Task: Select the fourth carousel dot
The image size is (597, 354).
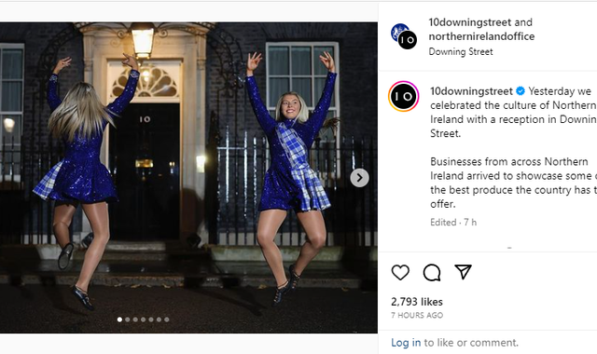Action: pyautogui.click(x=143, y=320)
